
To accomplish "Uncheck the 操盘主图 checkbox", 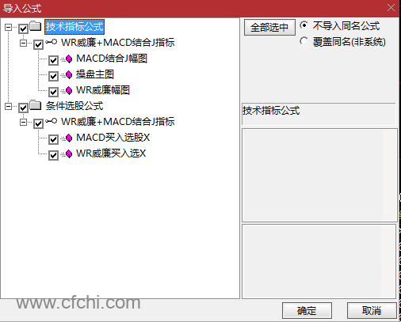I will pyautogui.click(x=53, y=76).
